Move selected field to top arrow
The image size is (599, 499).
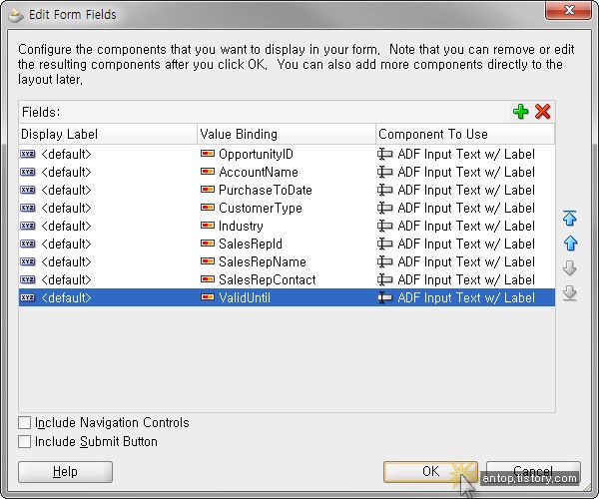tap(570, 218)
